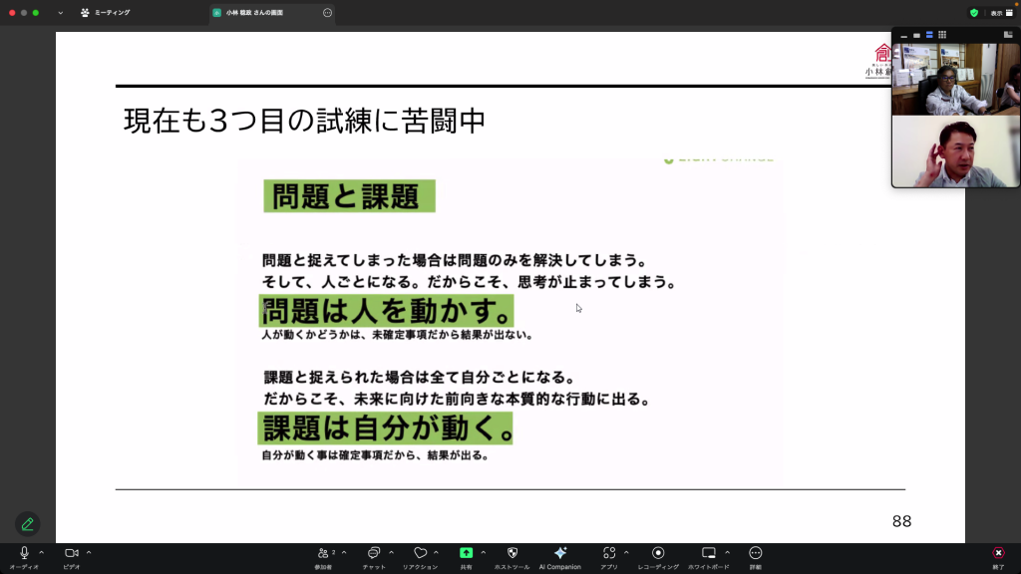Open the Apps panel
The image size is (1021, 574).
[x=609, y=553]
